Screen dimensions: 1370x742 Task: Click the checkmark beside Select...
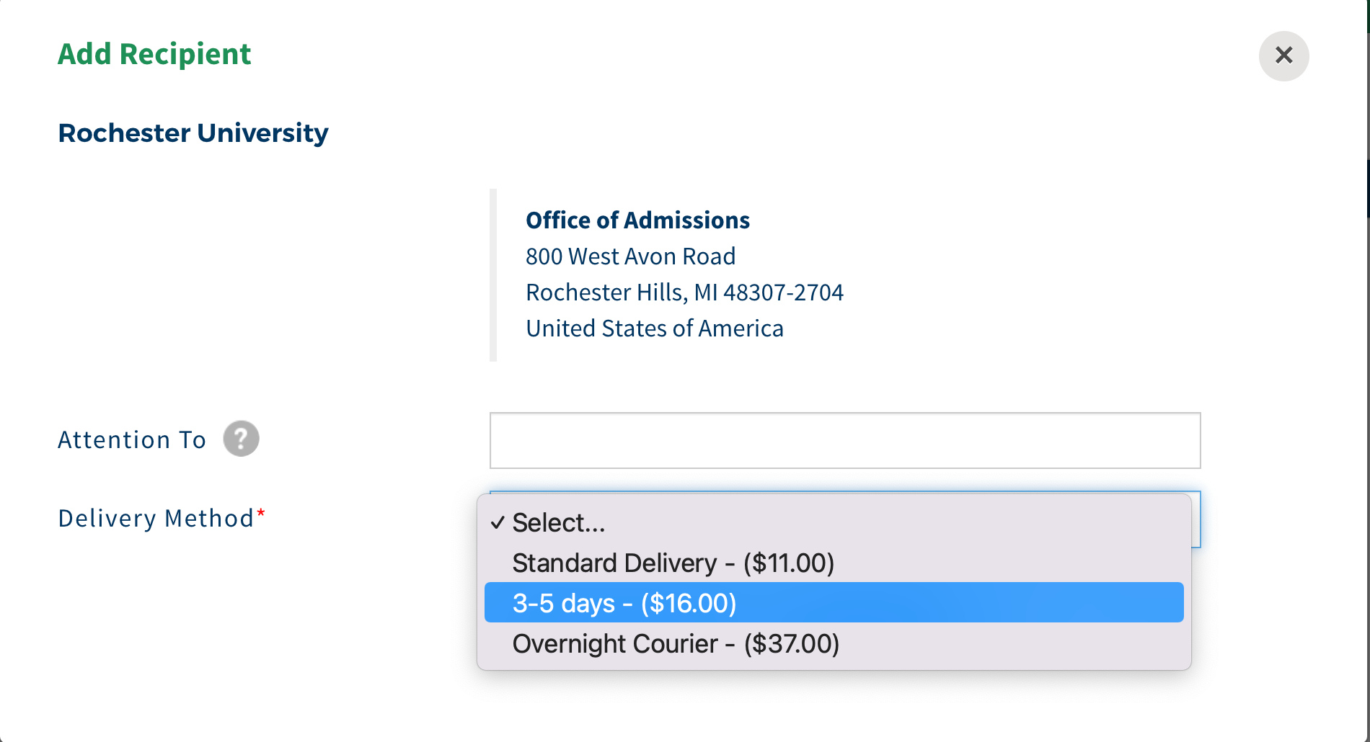pyautogui.click(x=498, y=523)
